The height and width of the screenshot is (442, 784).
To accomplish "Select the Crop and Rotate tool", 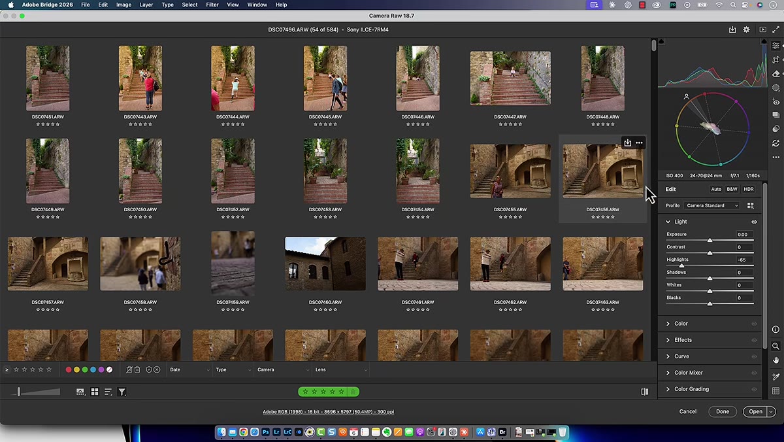I will [x=776, y=60].
